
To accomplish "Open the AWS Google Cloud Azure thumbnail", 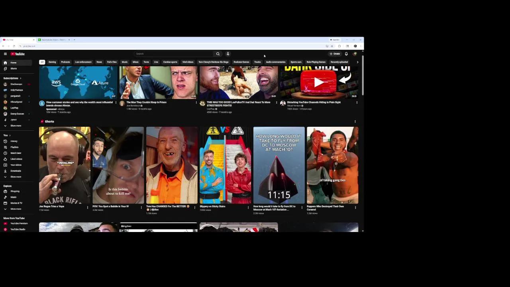I will point(78,83).
